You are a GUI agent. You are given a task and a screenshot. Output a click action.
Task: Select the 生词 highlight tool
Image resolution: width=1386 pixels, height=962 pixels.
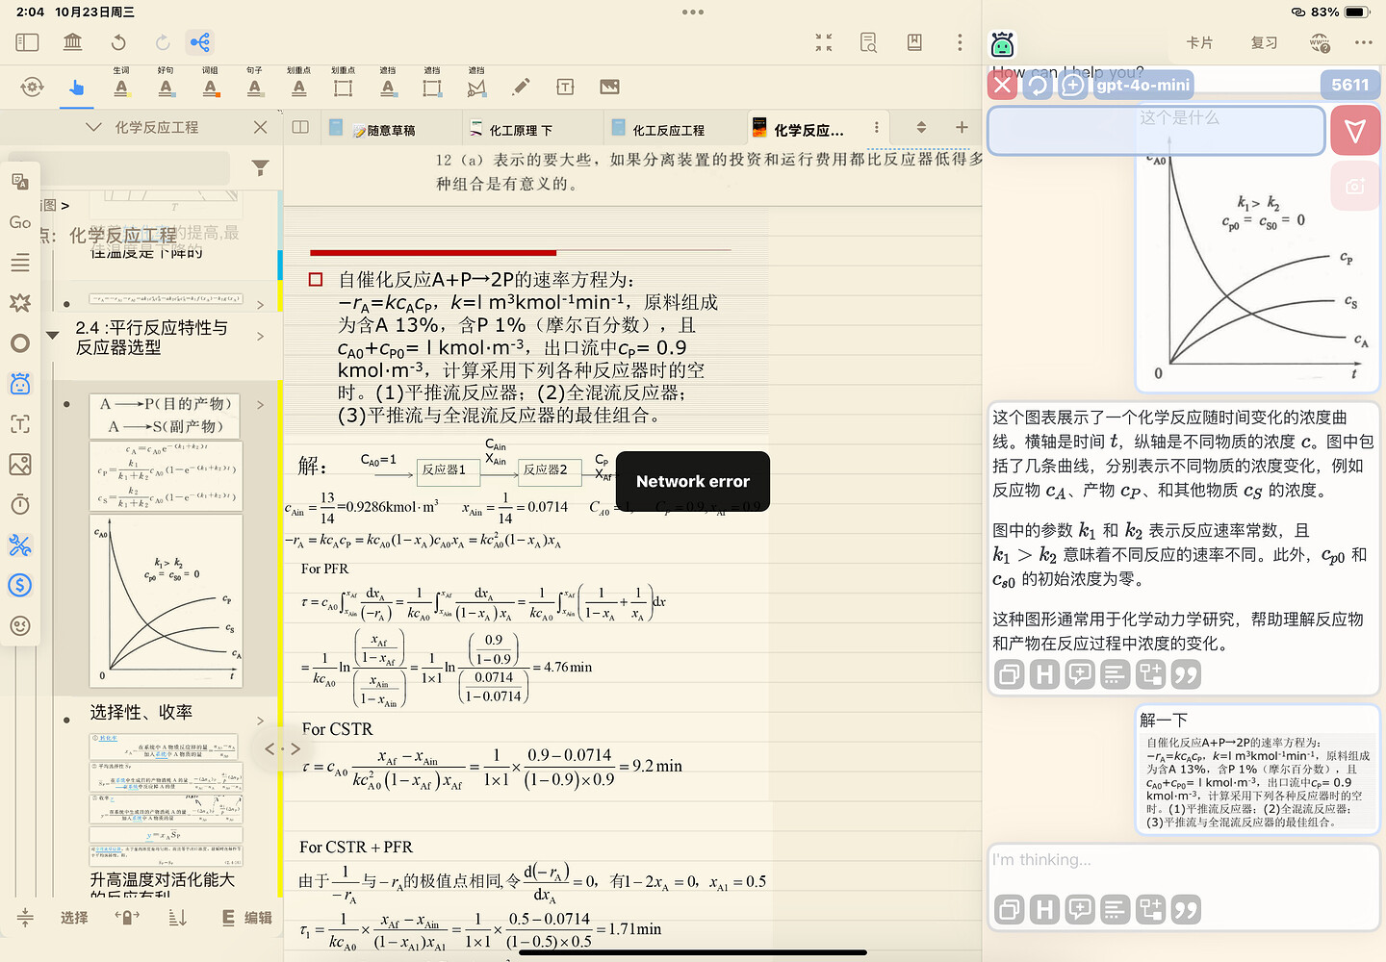coord(121,84)
